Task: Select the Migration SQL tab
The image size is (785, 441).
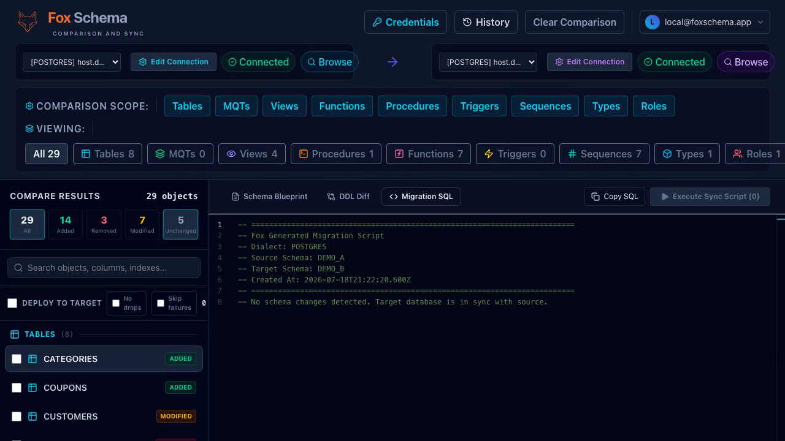Action: pos(421,197)
